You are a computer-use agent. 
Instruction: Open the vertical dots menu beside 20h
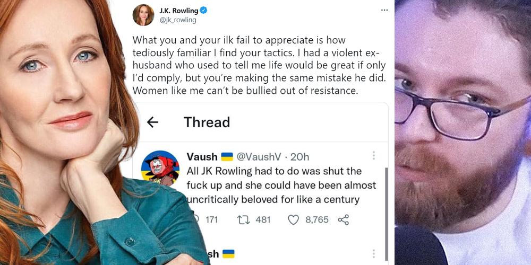pos(373,156)
